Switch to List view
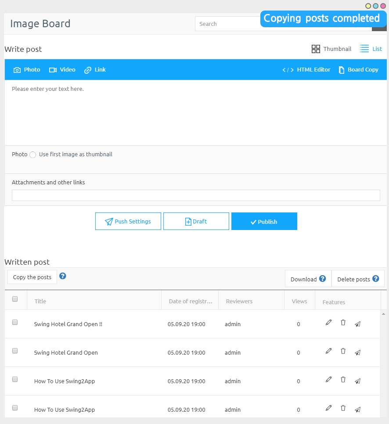The height and width of the screenshot is (424, 389). (x=371, y=49)
